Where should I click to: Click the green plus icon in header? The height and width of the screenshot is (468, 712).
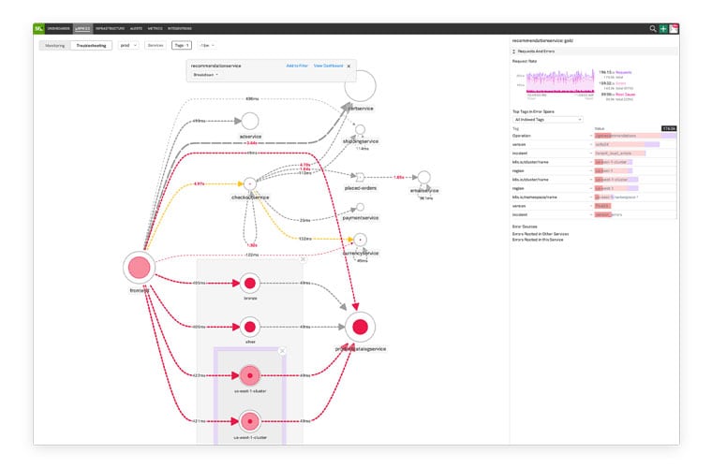663,29
